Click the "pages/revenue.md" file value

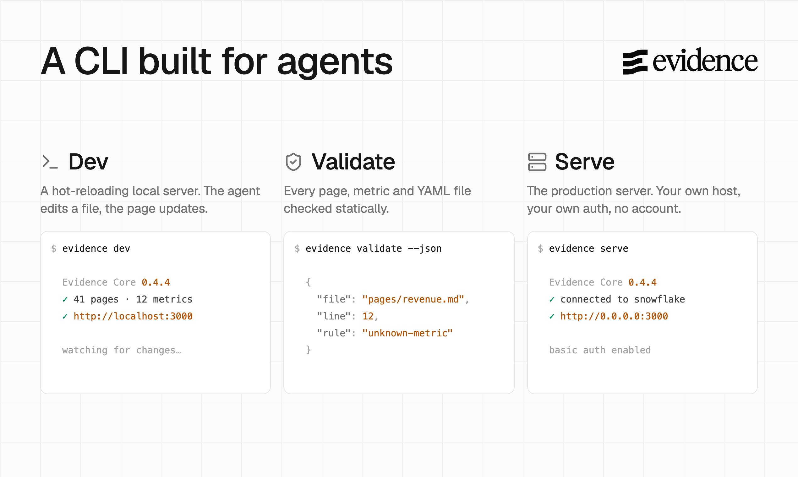[413, 299]
